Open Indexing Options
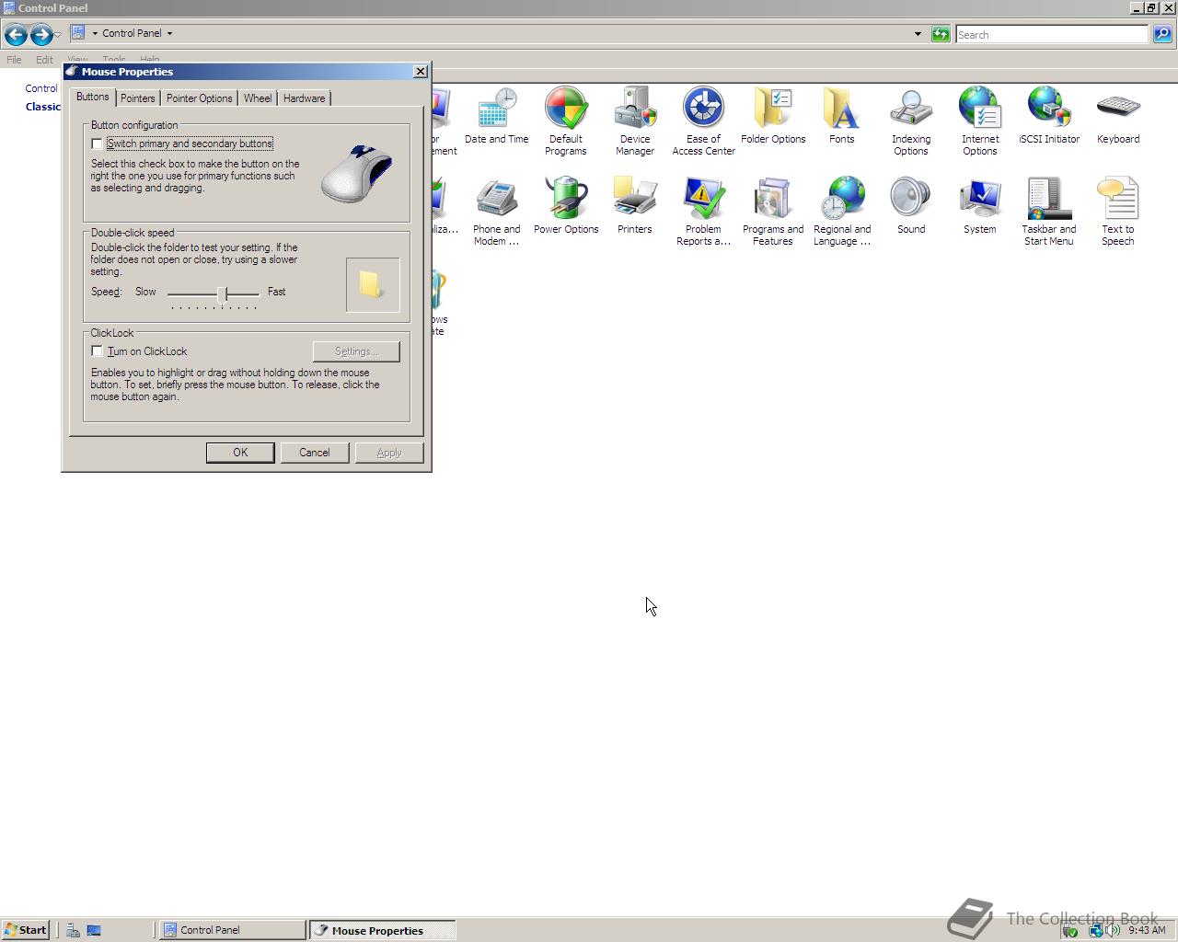1178x942 pixels. point(911,121)
